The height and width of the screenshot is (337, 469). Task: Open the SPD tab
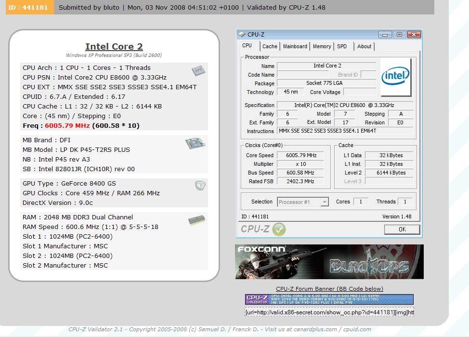tap(342, 46)
